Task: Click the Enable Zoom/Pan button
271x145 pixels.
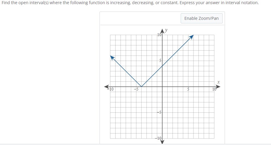Action: [x=201, y=18]
